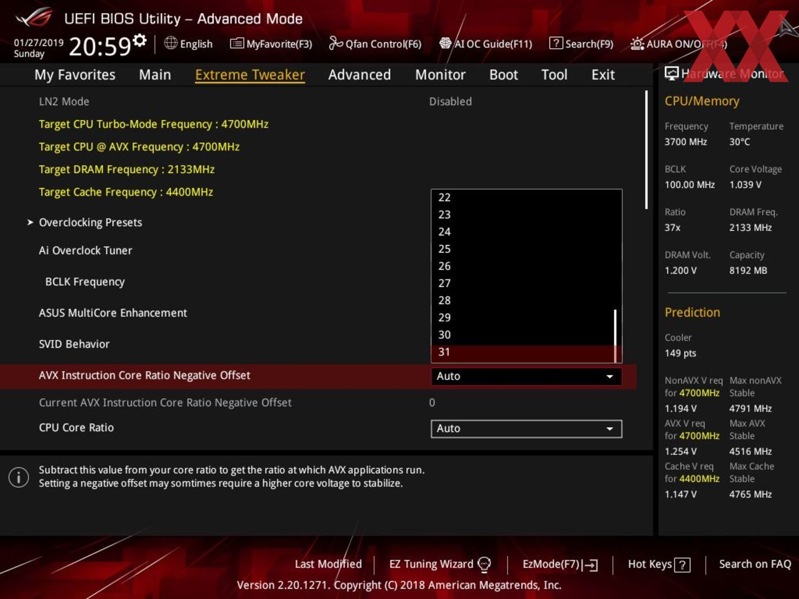Click the info icon beside the help text
Image resolution: width=799 pixels, height=599 pixels.
pyautogui.click(x=19, y=477)
